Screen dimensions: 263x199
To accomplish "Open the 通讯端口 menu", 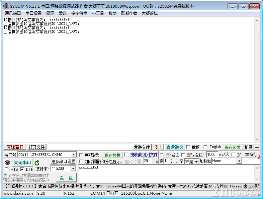I will coord(13,13).
